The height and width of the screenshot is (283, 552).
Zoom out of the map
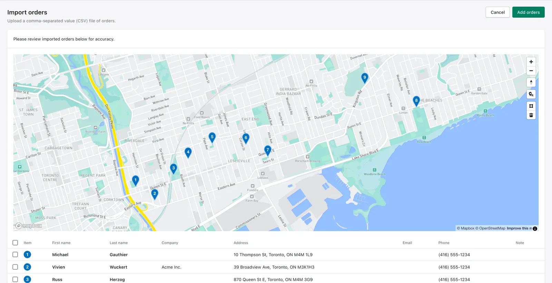pyautogui.click(x=531, y=71)
